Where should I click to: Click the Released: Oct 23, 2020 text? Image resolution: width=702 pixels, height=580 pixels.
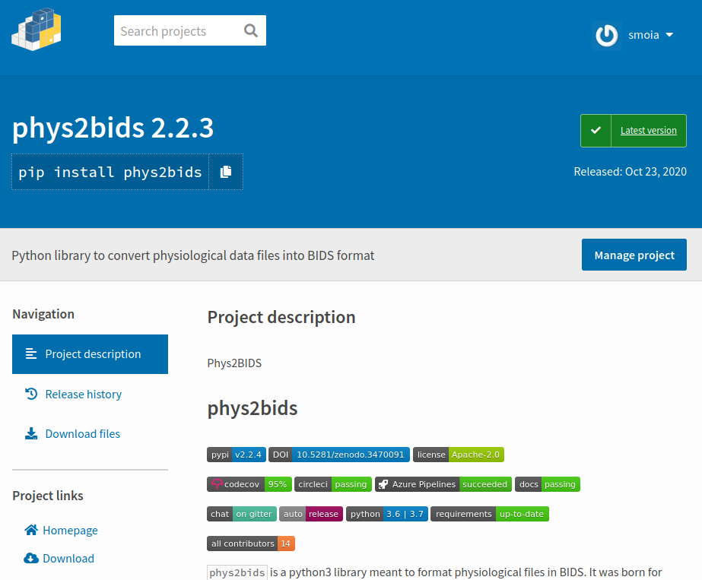click(x=630, y=172)
